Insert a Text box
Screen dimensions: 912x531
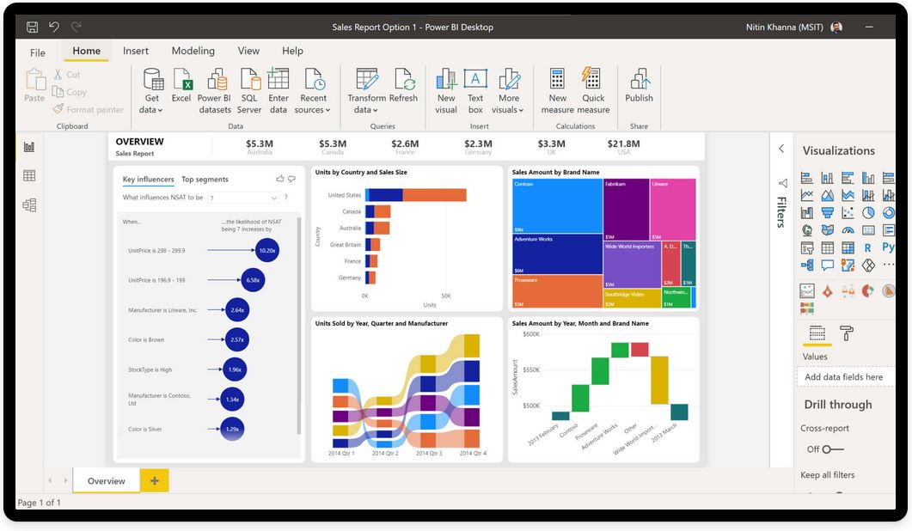475,91
